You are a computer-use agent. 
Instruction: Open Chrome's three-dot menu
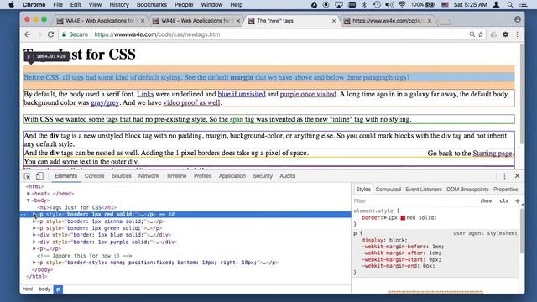[x=517, y=34]
